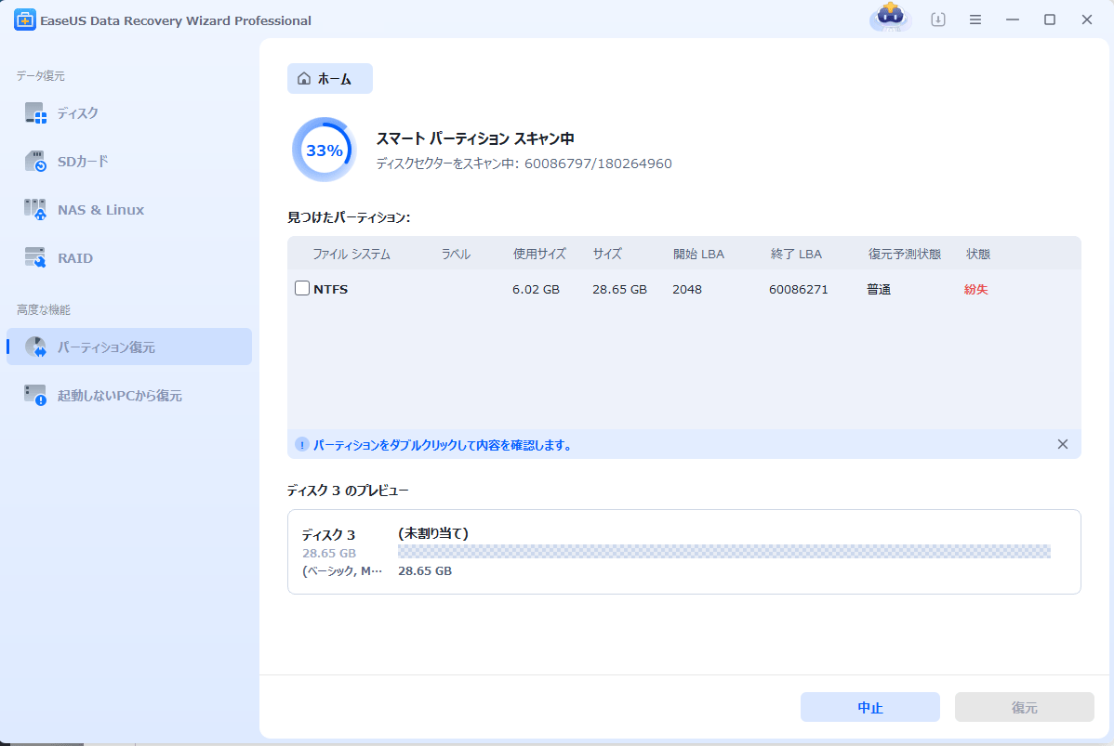Click the RAID icon in sidebar

pyautogui.click(x=35, y=258)
